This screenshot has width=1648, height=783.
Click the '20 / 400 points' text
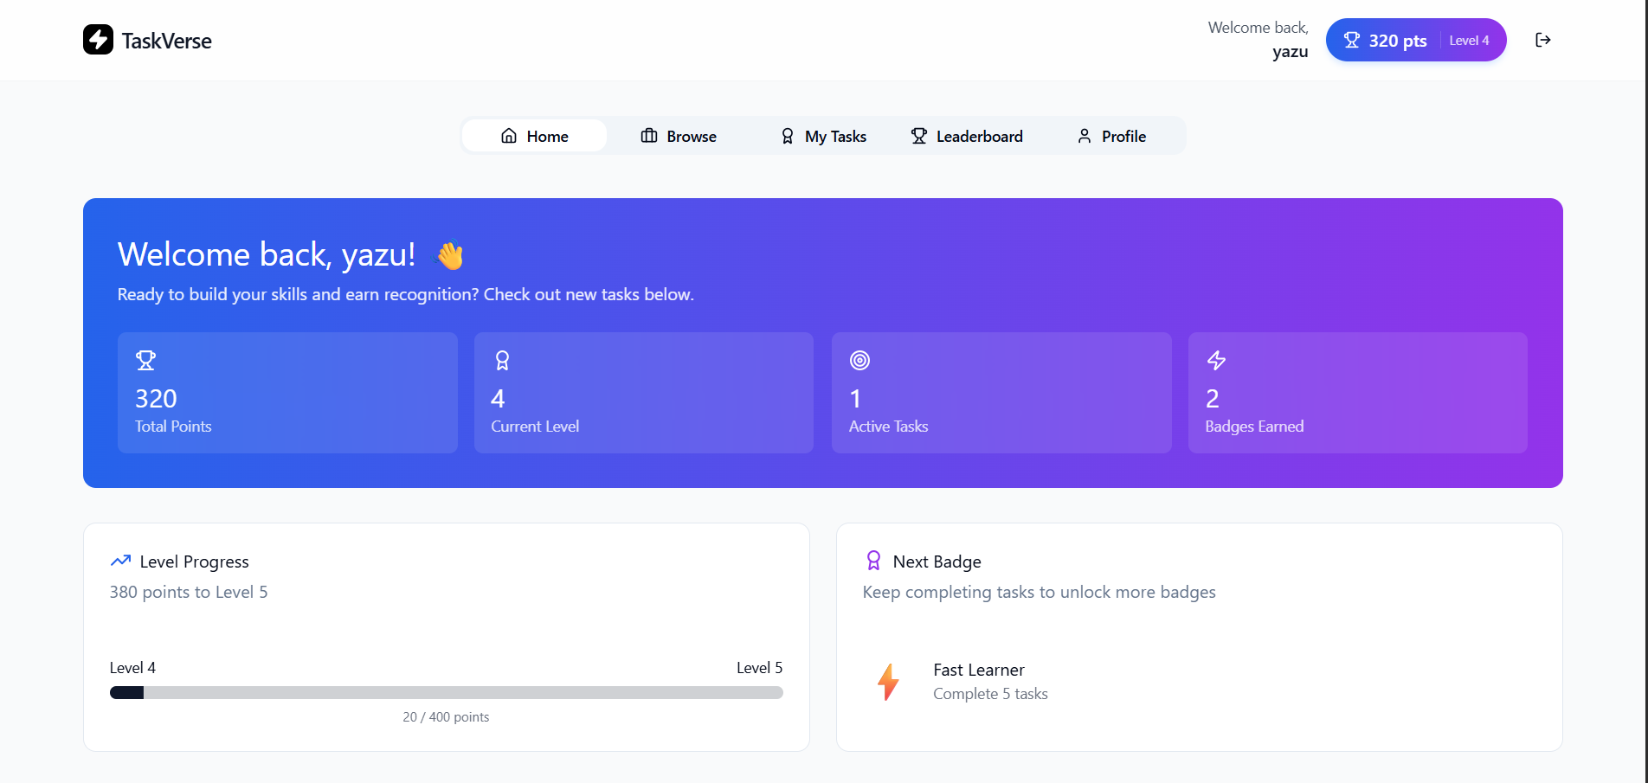coord(446,717)
